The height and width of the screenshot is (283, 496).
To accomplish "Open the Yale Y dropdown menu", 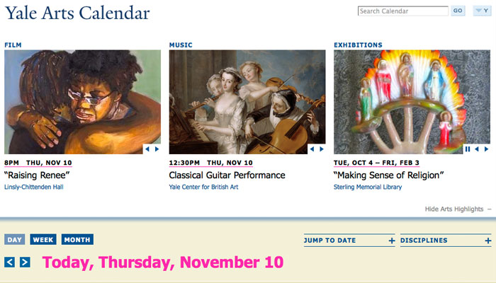I will point(482,11).
